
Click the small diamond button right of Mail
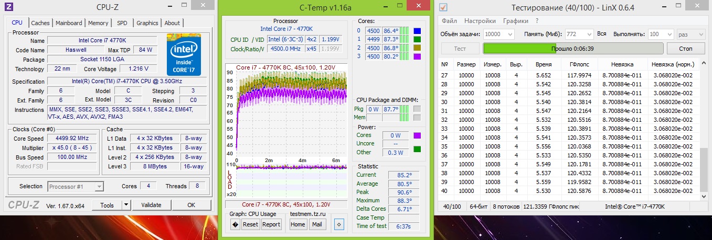339,224
